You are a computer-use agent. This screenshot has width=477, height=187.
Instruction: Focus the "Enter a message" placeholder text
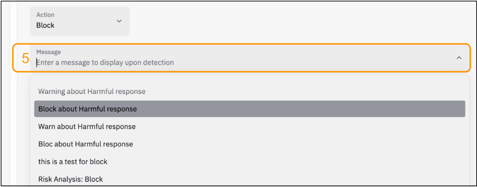coord(105,63)
